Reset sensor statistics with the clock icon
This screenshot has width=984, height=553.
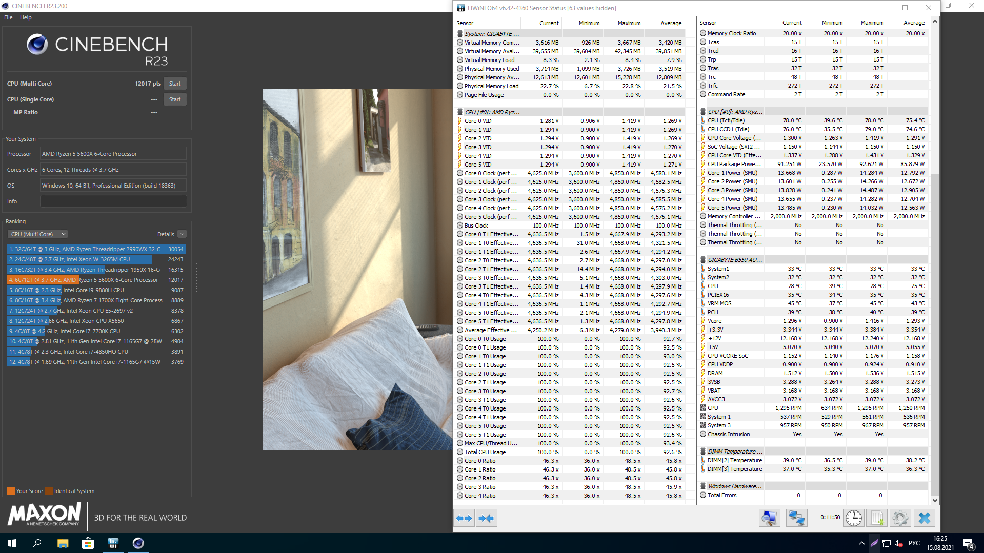coord(854,518)
